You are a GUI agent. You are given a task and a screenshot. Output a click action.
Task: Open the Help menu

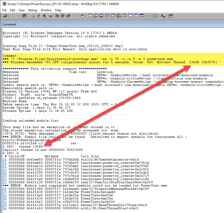(x=58, y=10)
